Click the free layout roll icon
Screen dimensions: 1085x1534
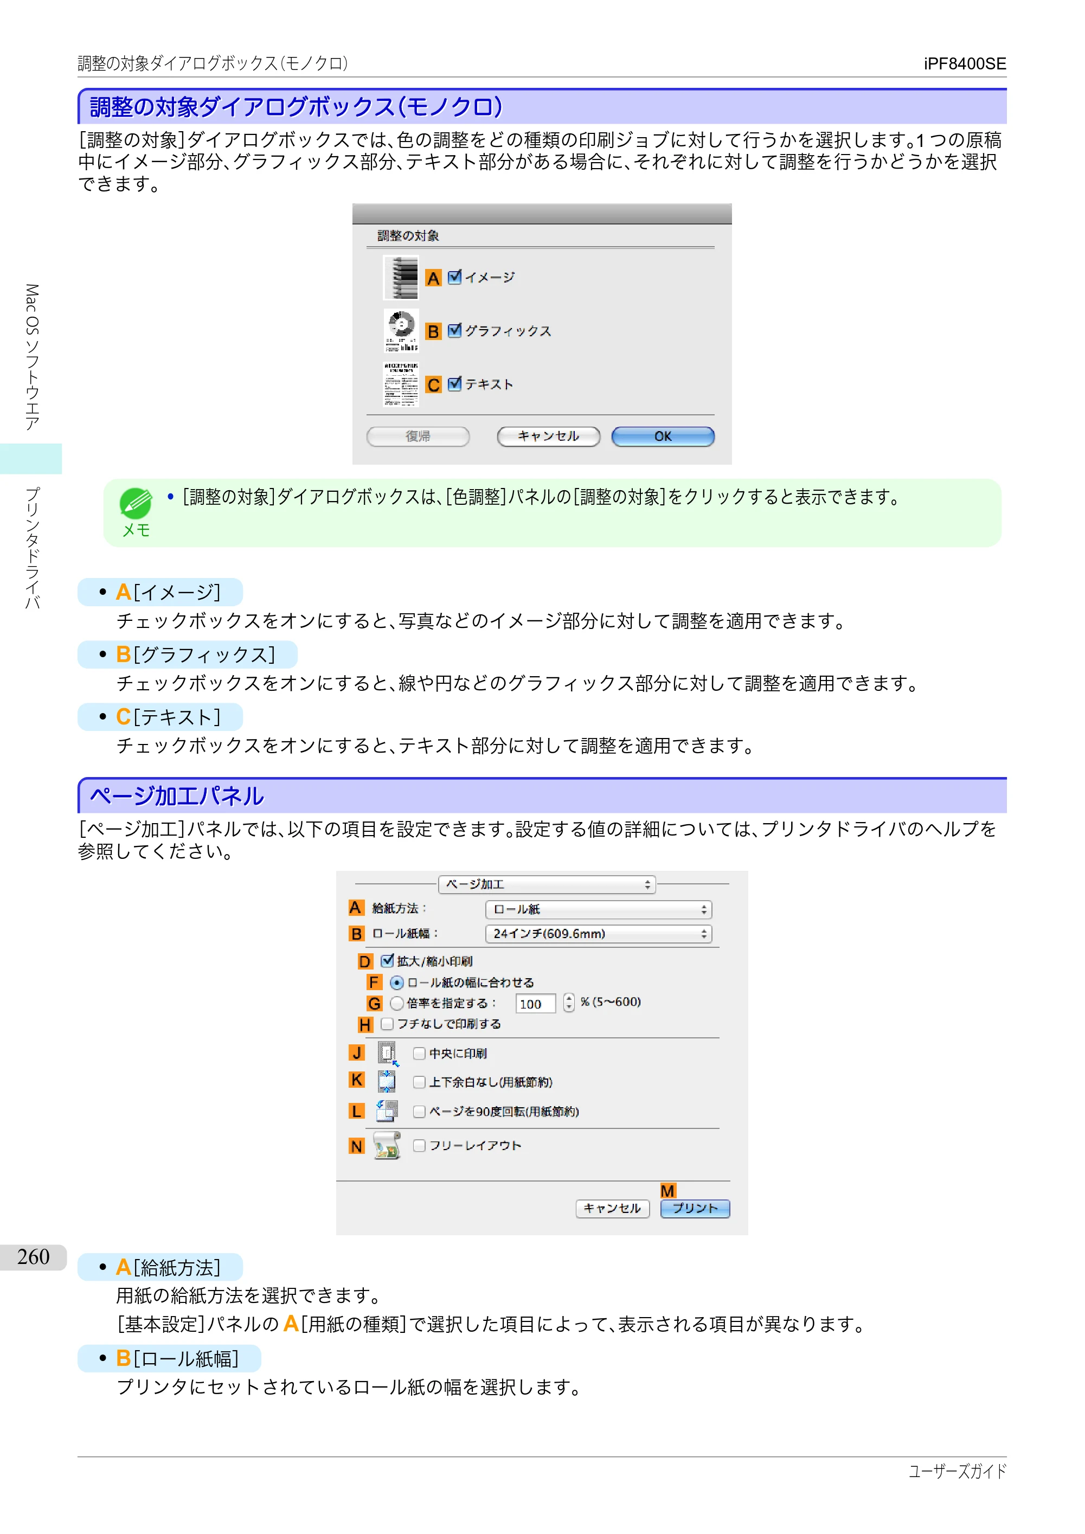(x=387, y=1146)
